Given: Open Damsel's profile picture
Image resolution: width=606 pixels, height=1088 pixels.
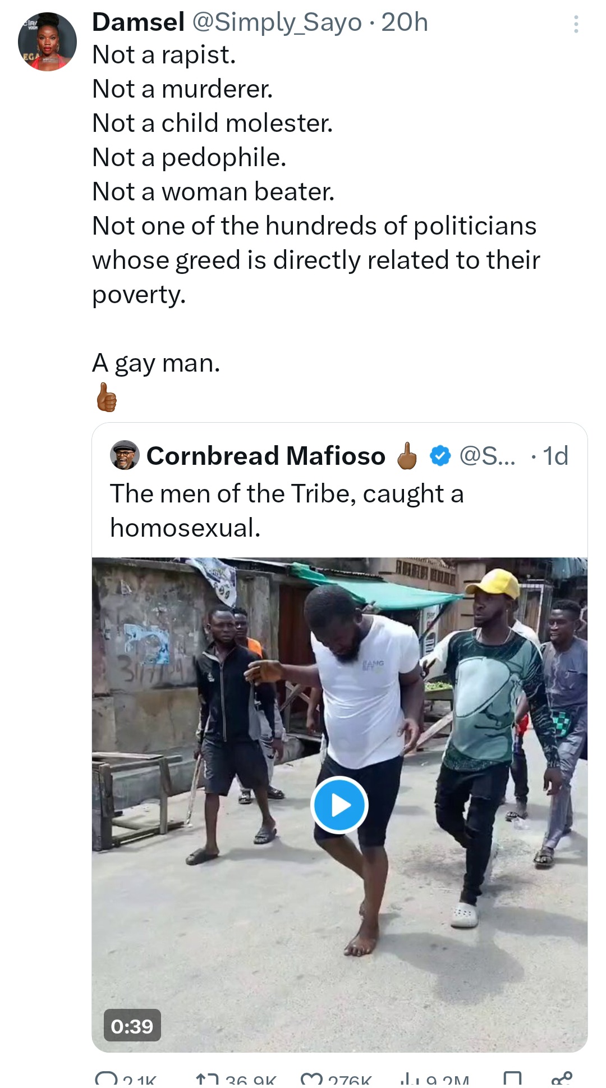Looking at the screenshot, I should coord(47,42).
